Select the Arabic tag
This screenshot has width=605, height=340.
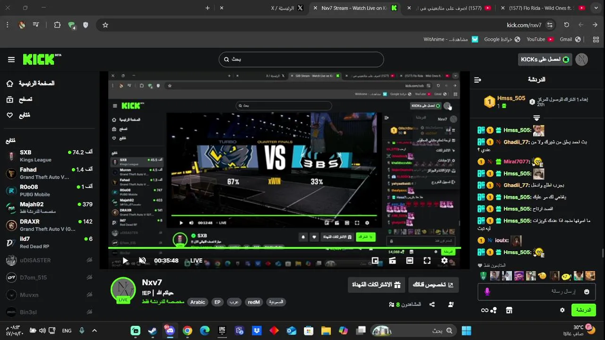coord(198,302)
